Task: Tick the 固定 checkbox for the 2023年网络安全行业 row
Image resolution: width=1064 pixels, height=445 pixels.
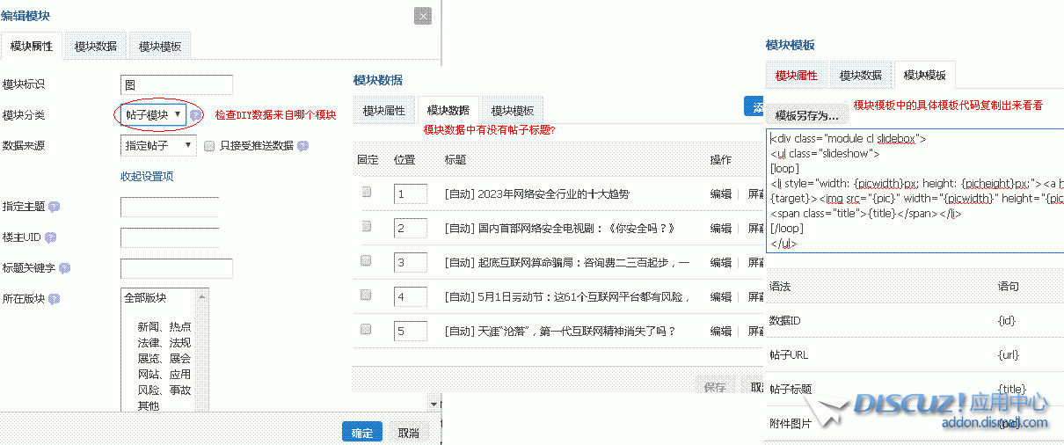Action: [366, 192]
